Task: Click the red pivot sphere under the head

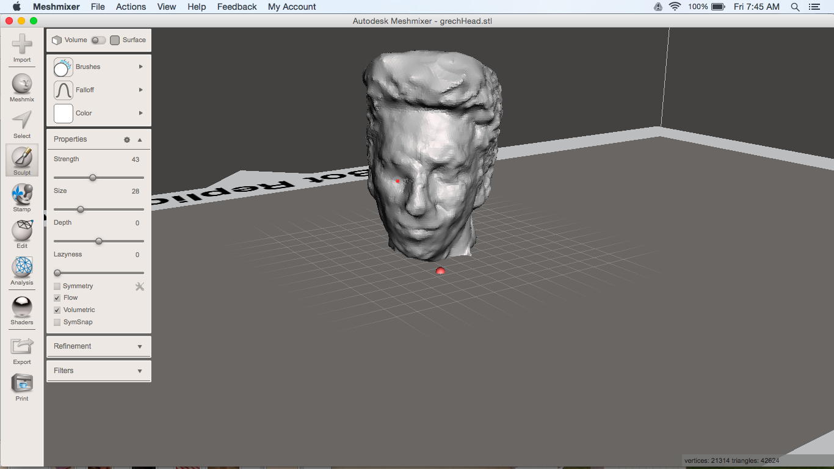Action: coord(440,271)
